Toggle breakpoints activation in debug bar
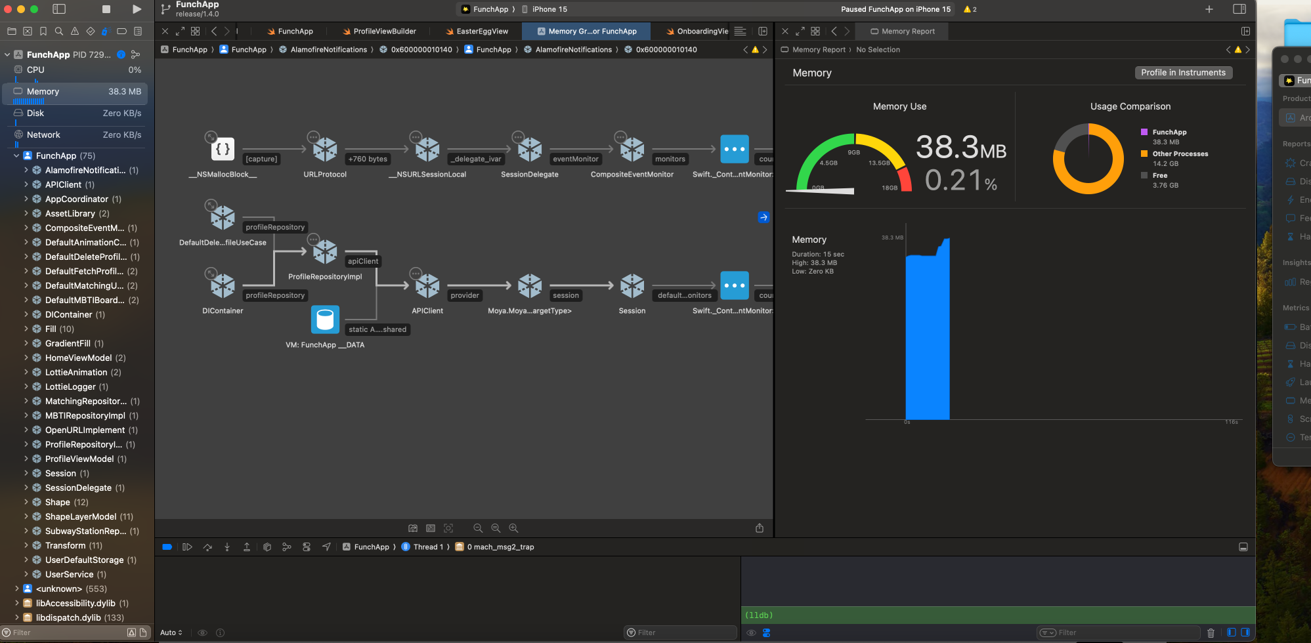1311x643 pixels. (x=167, y=547)
